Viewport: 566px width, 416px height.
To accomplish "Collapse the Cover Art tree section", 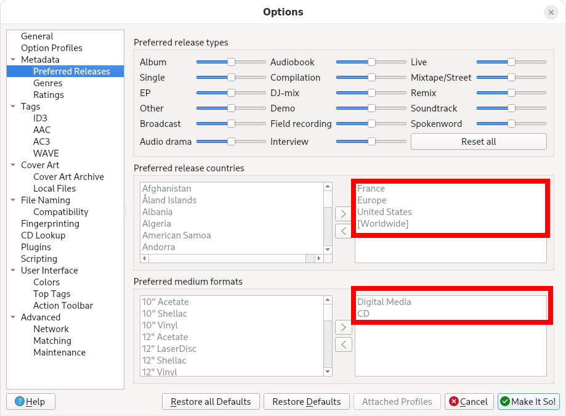I will [13, 165].
